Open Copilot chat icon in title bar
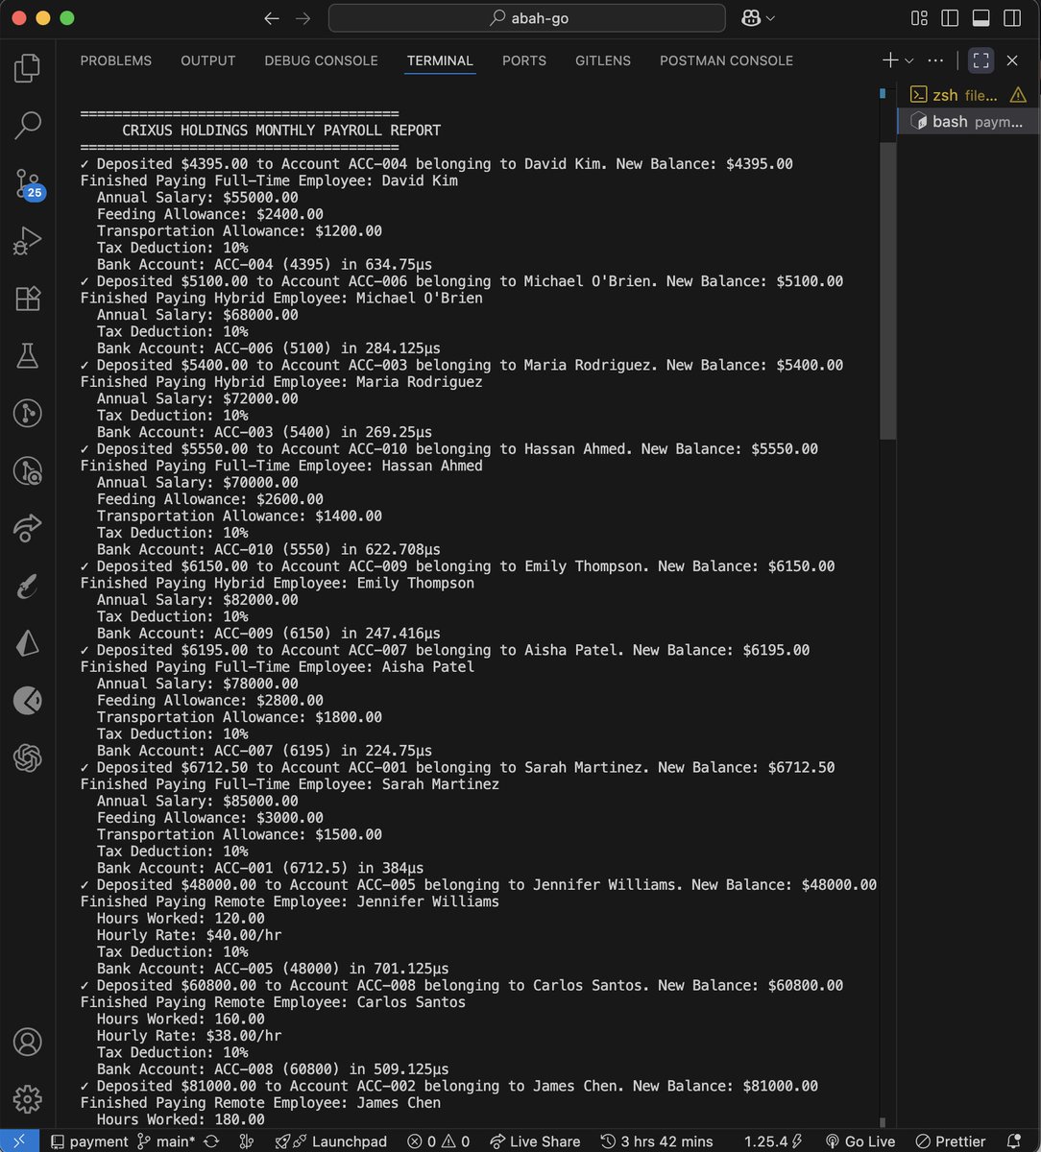 coord(751,18)
